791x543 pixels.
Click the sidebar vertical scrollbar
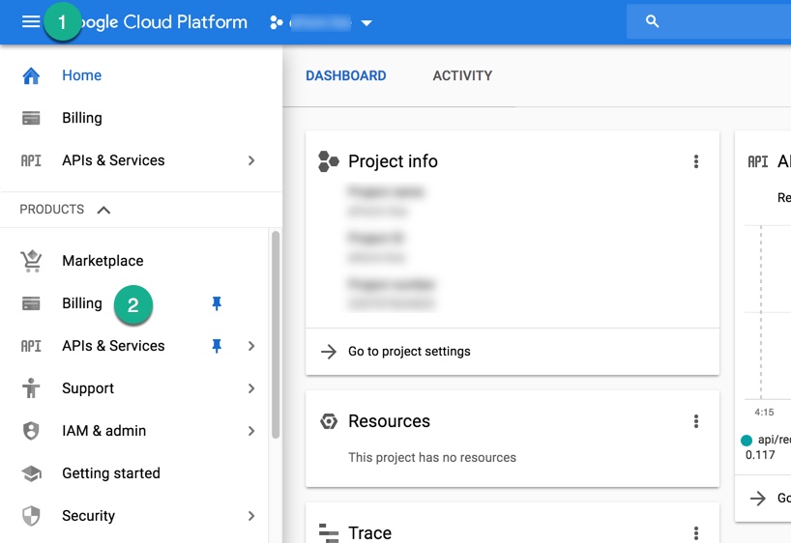coord(276,334)
